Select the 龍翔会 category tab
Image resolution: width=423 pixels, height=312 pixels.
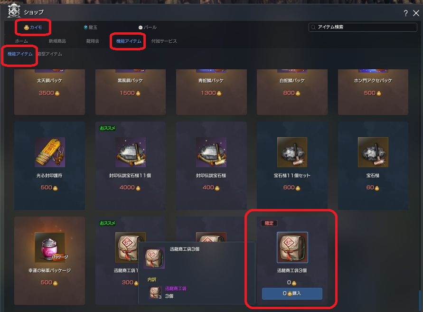pos(93,41)
